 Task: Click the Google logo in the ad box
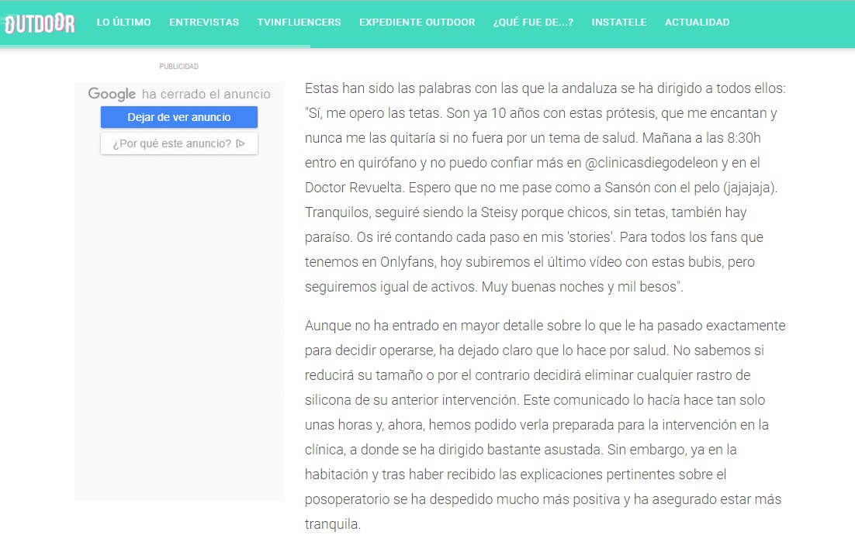tap(112, 94)
